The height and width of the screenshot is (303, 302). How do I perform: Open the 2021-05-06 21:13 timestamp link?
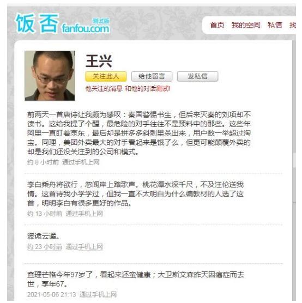click(x=52, y=294)
